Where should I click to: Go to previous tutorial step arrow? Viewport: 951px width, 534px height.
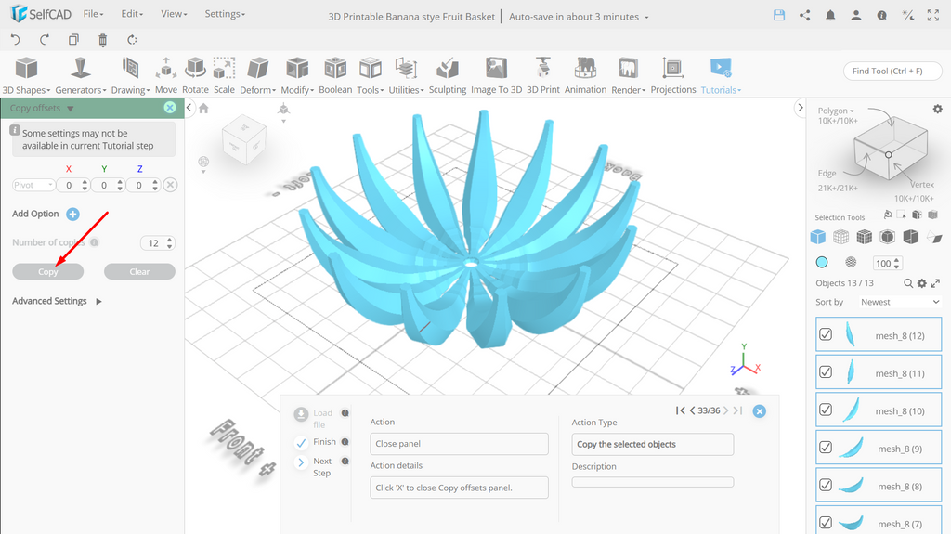click(x=692, y=410)
